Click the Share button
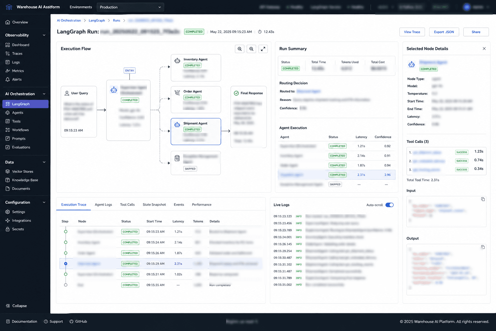 (476, 32)
